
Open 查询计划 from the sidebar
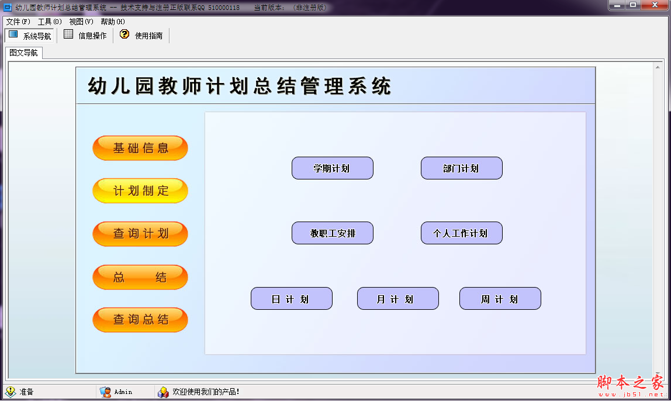click(x=140, y=233)
